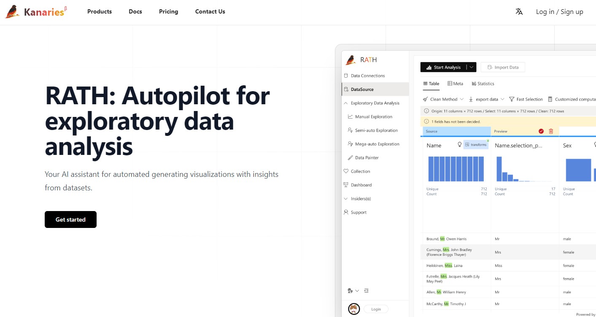Select the 'Heikkinen, Miss. Laina' cell
Image resolution: width=596 pixels, height=317 pixels.
[456, 266]
